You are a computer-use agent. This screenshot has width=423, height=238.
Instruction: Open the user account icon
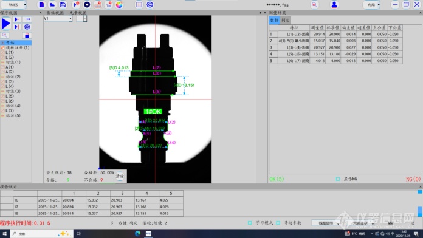pos(334,5)
